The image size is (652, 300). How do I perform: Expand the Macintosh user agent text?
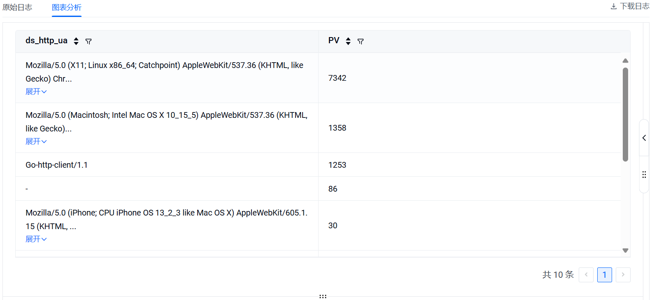click(36, 141)
